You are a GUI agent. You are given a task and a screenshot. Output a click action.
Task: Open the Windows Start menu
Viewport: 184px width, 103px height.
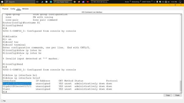2,2
